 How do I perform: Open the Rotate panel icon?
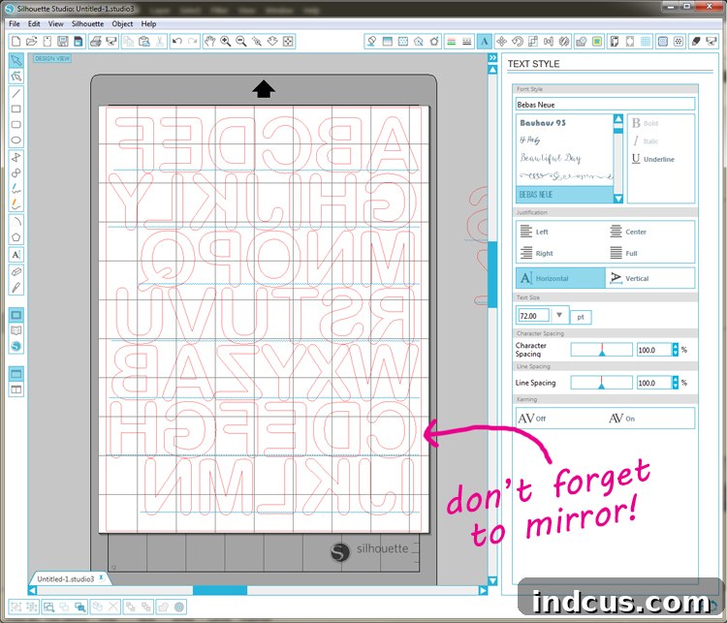click(x=517, y=42)
